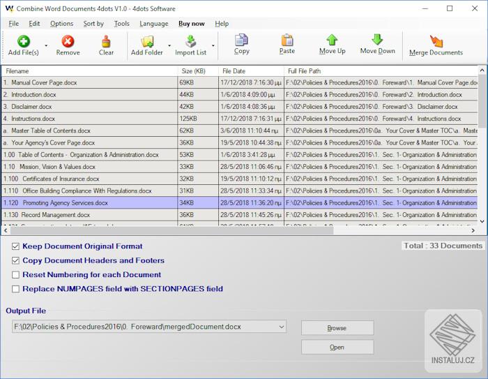Click date cell '28/5/2018 11:45:26'

(x=251, y=215)
